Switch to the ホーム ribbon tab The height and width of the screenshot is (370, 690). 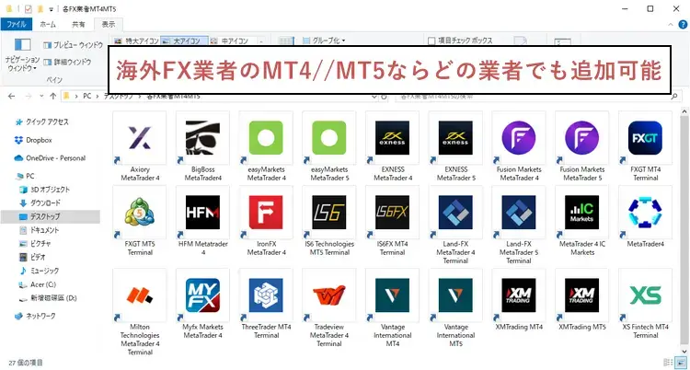(x=48, y=25)
